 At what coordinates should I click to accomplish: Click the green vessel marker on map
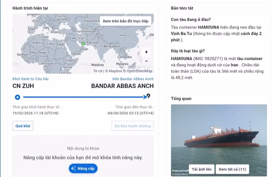(x=83, y=43)
